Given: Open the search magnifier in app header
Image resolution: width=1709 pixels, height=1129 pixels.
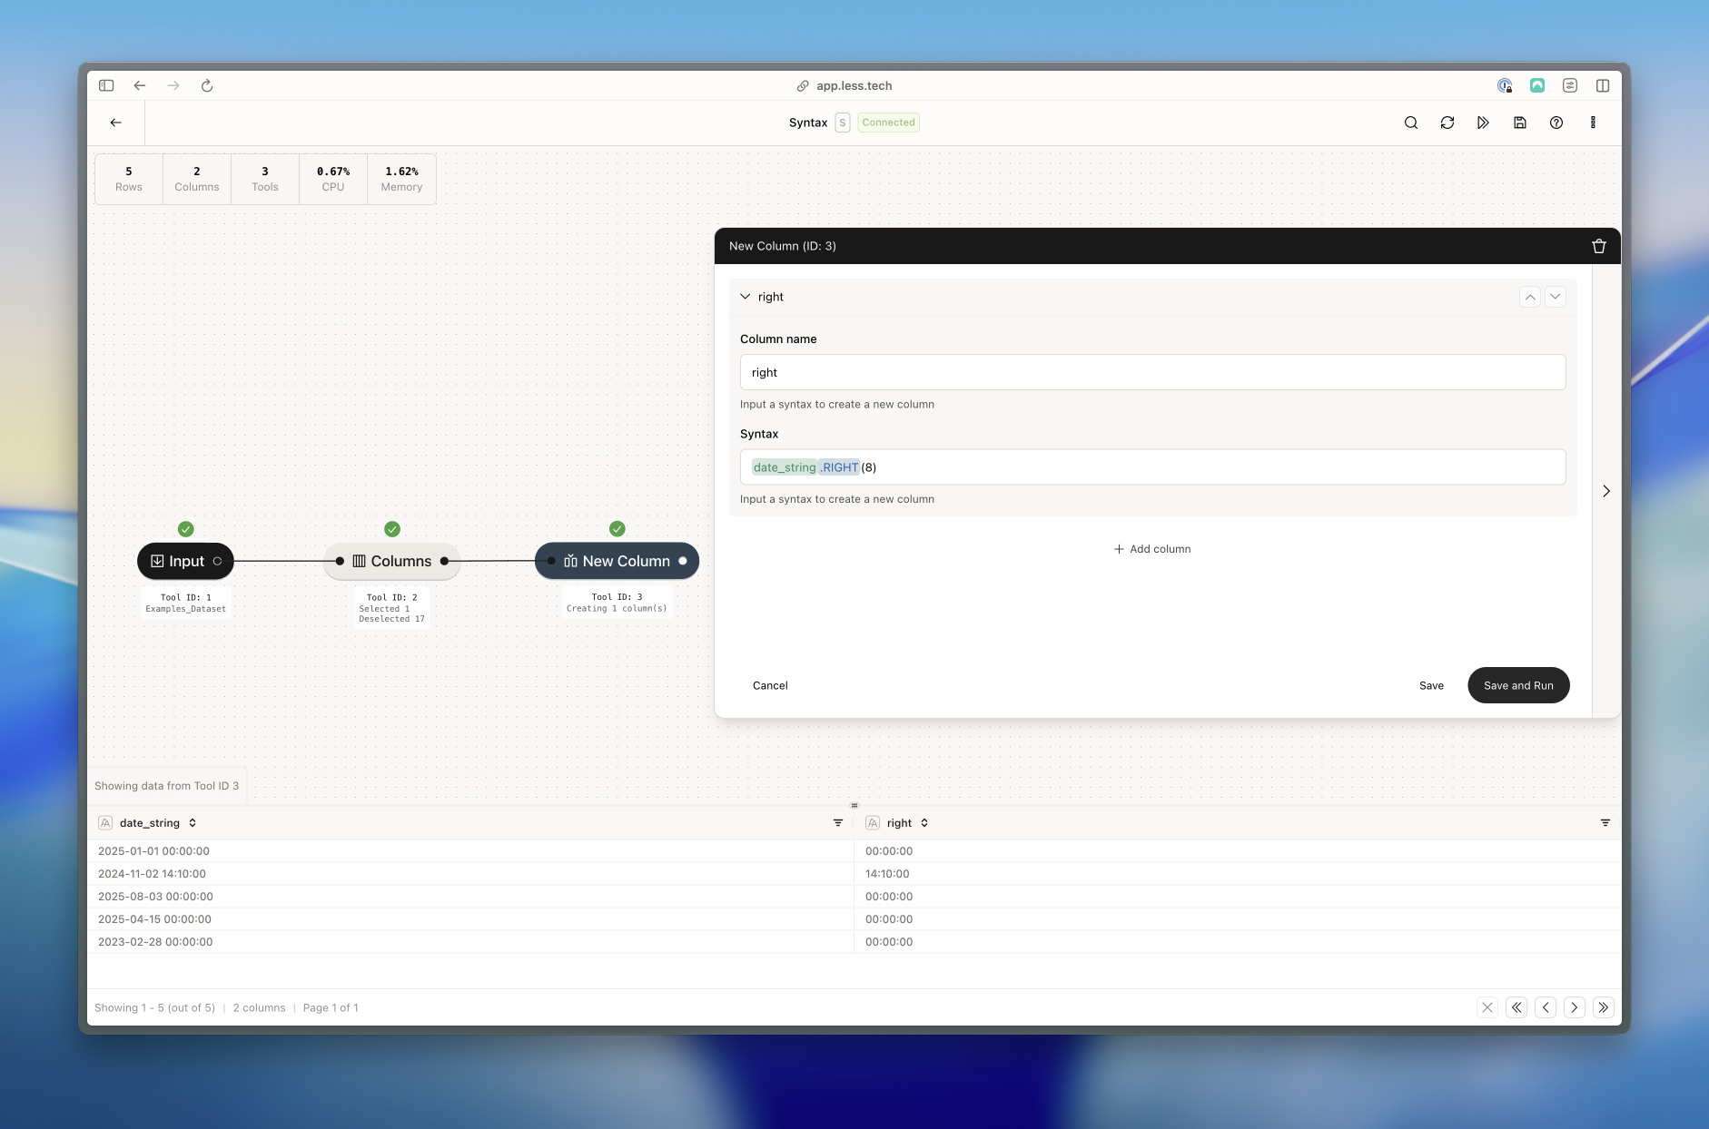Looking at the screenshot, I should point(1411,123).
